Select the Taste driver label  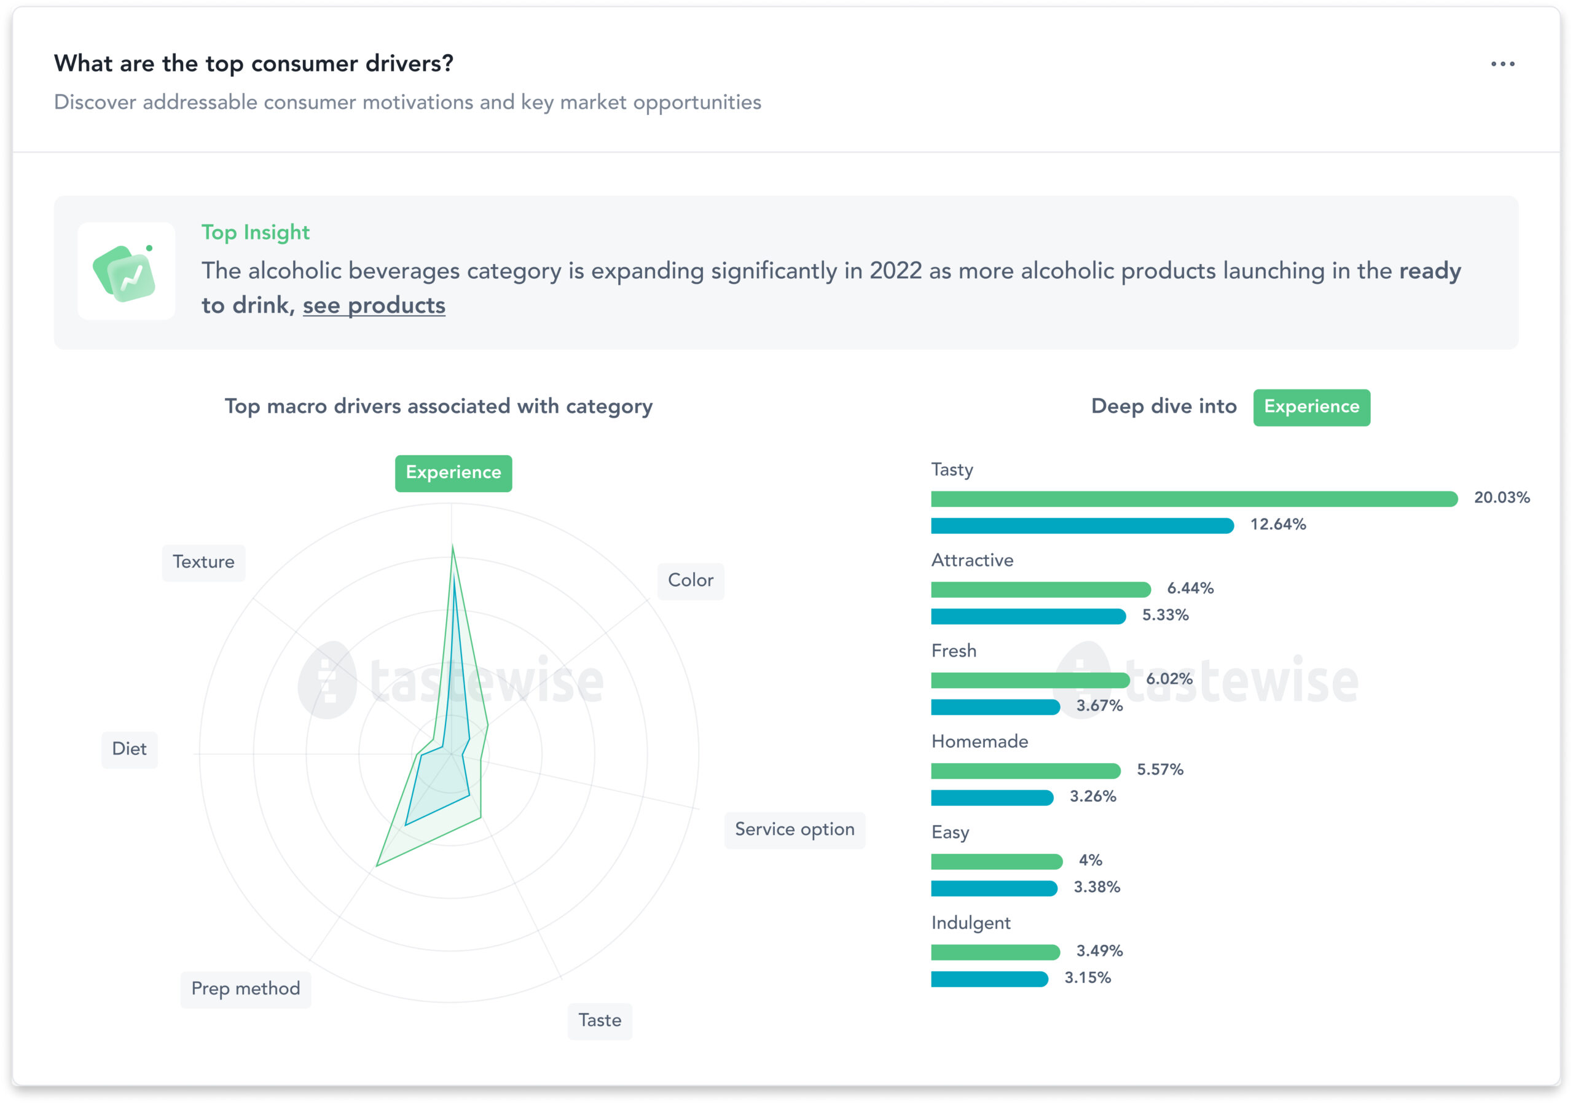tap(600, 1020)
